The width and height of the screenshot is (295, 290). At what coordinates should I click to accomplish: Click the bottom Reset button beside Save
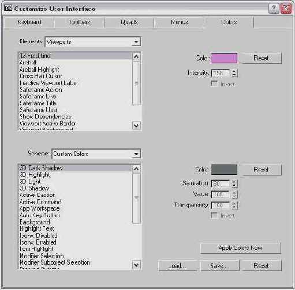[261, 266]
